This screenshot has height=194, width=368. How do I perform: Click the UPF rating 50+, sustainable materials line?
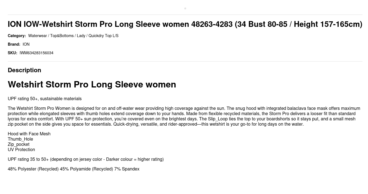(45, 99)
